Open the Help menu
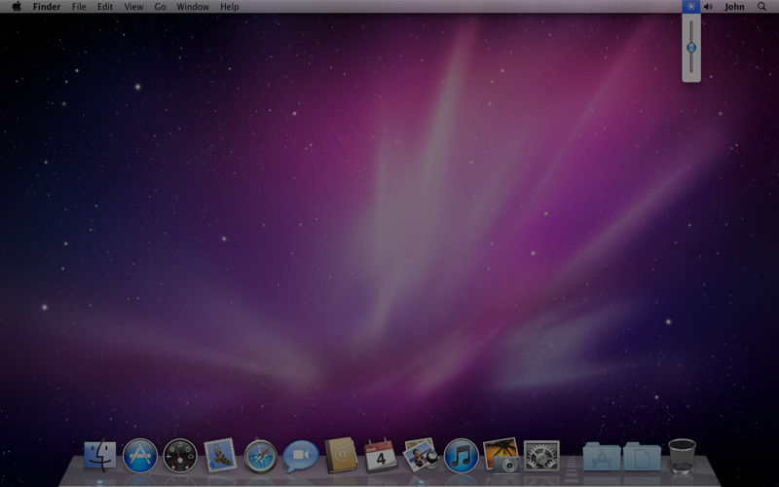779x487 pixels. pyautogui.click(x=230, y=7)
